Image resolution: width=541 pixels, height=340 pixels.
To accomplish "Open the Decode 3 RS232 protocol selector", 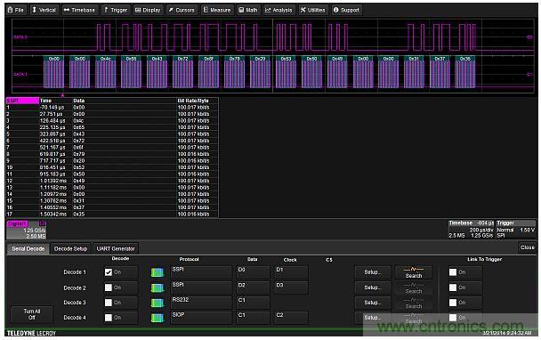I will (x=201, y=303).
